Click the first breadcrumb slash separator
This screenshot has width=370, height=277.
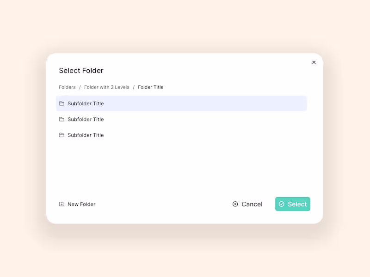coord(80,87)
